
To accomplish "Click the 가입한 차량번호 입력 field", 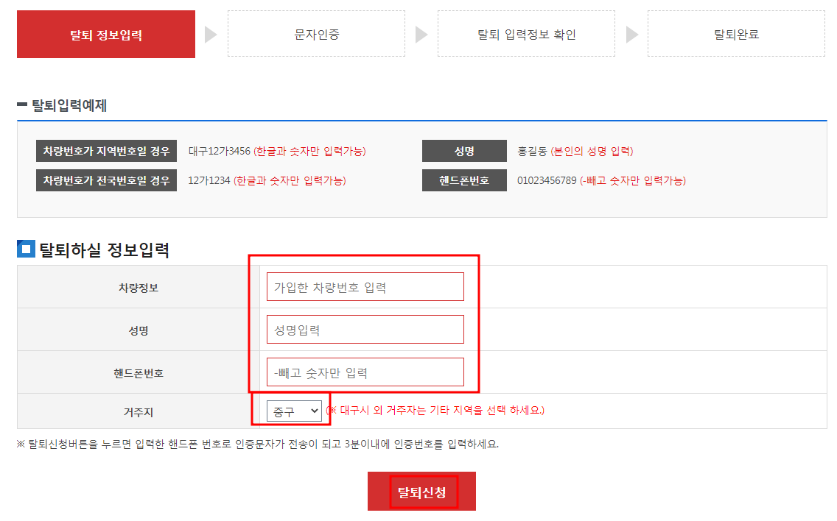I will point(365,286).
